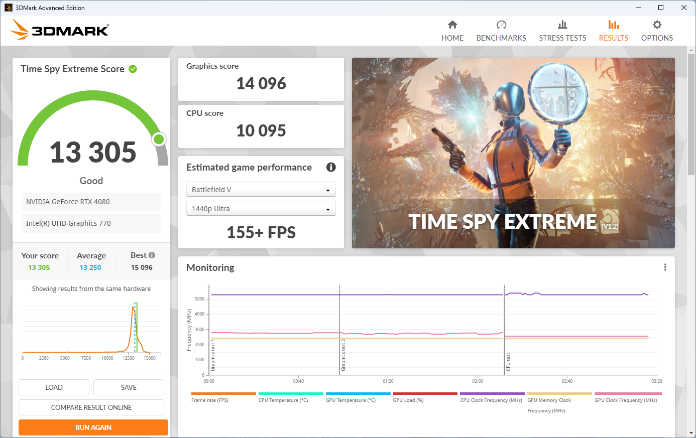Click the RUN AGAIN button
Viewport: 696px width, 438px height.
[x=93, y=427]
